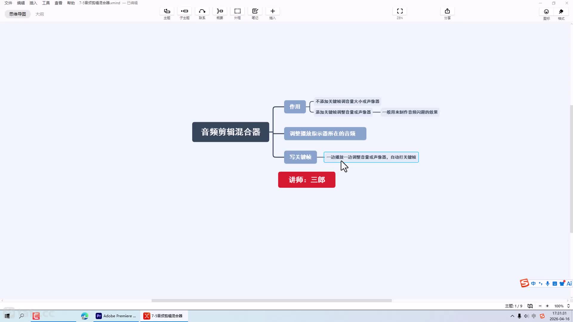Open the 文件 menu
The width and height of the screenshot is (573, 322).
pyautogui.click(x=8, y=3)
